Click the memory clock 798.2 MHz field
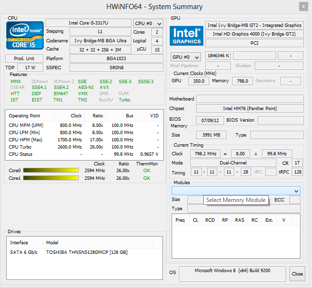 [x=205, y=154]
